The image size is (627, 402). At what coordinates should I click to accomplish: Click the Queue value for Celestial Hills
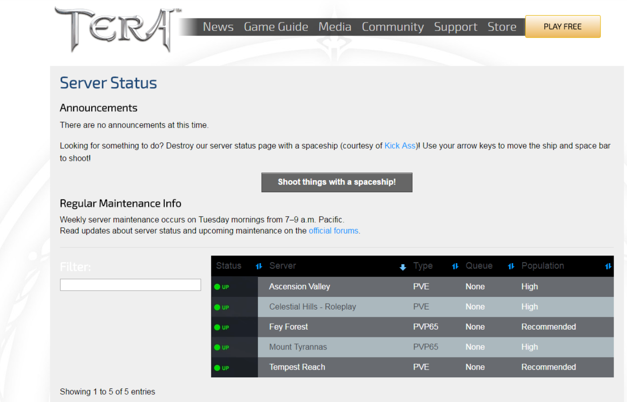(x=475, y=307)
